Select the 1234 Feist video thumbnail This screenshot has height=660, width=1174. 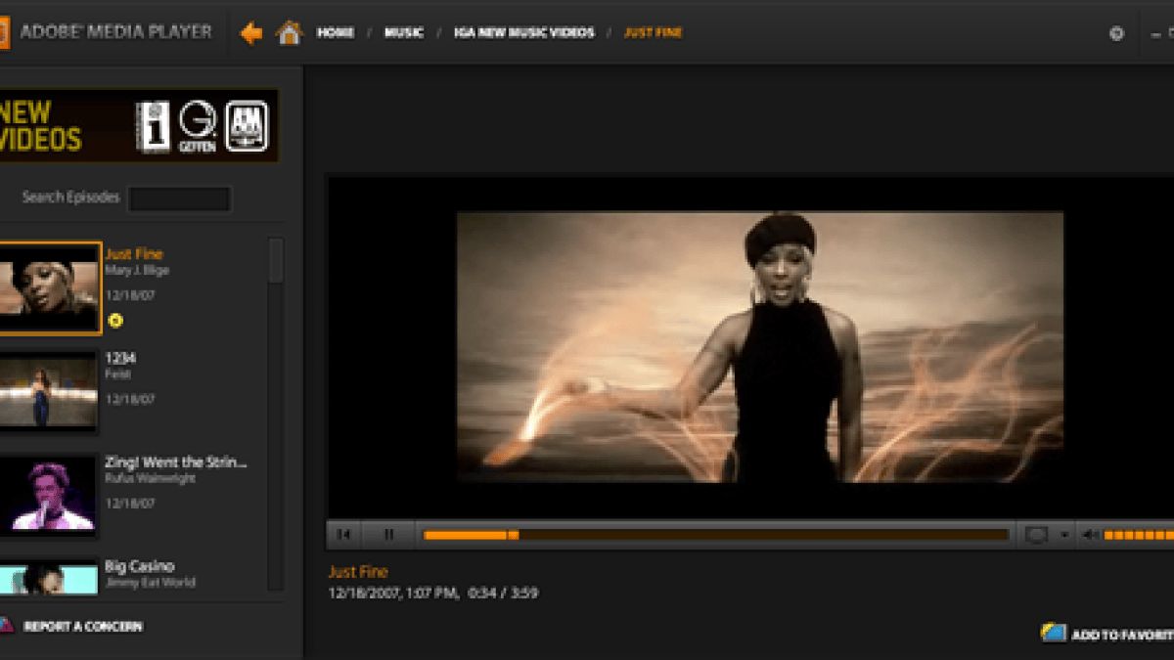click(49, 392)
